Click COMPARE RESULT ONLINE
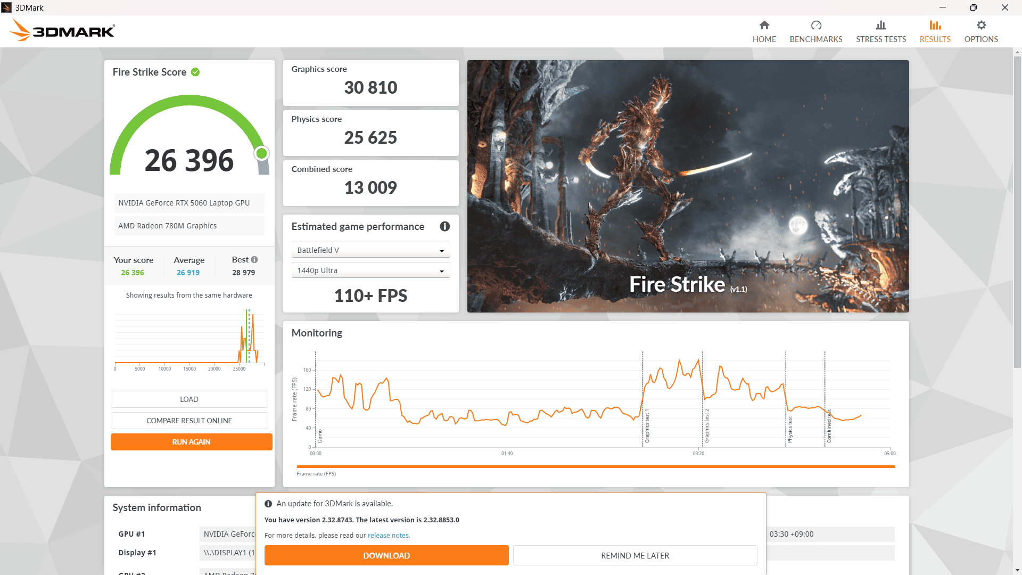 coord(189,420)
